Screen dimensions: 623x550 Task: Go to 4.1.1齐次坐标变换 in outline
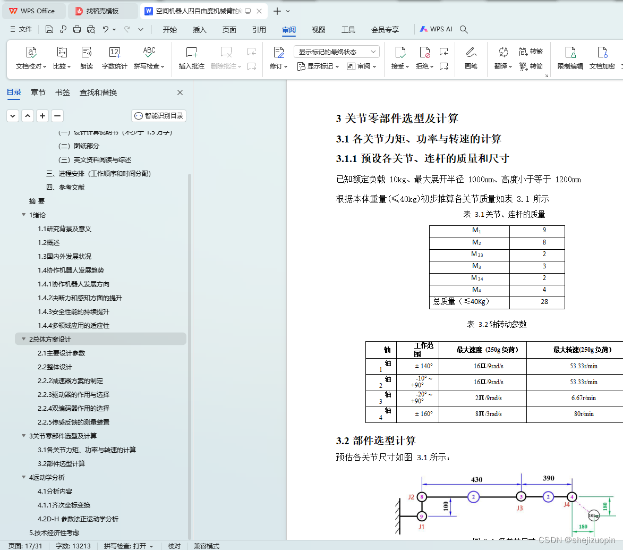[64, 505]
